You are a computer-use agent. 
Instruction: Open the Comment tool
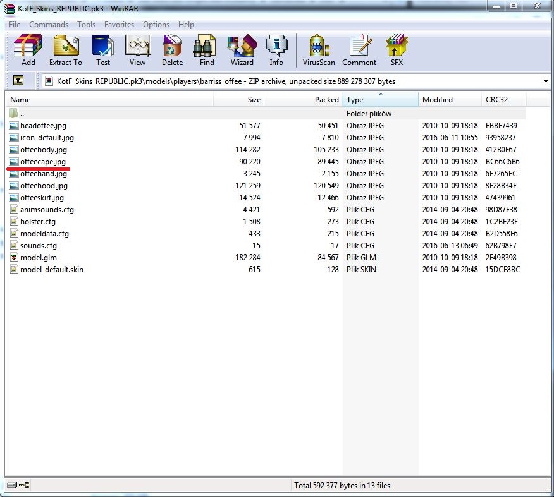click(359, 51)
